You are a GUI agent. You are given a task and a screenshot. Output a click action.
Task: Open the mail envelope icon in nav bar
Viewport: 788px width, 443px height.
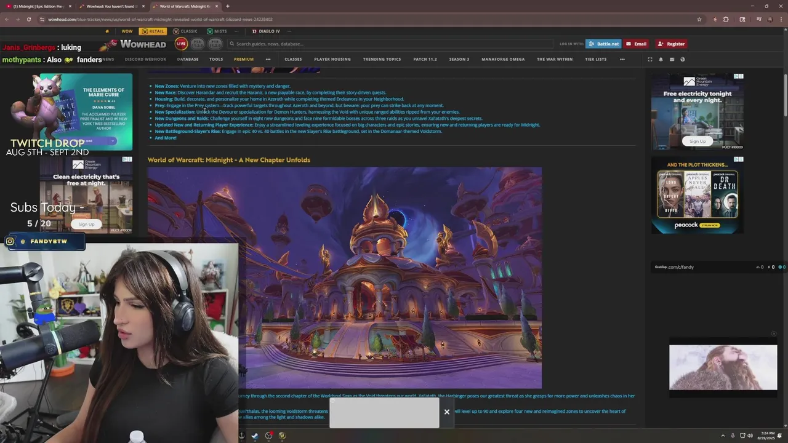672,59
